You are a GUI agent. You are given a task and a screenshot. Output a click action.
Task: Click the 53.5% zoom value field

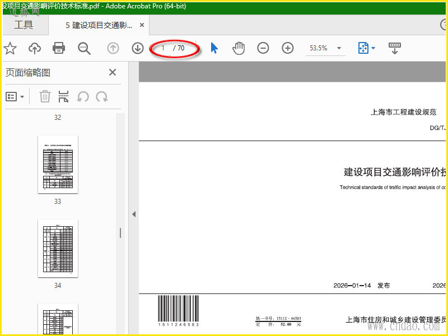click(319, 48)
